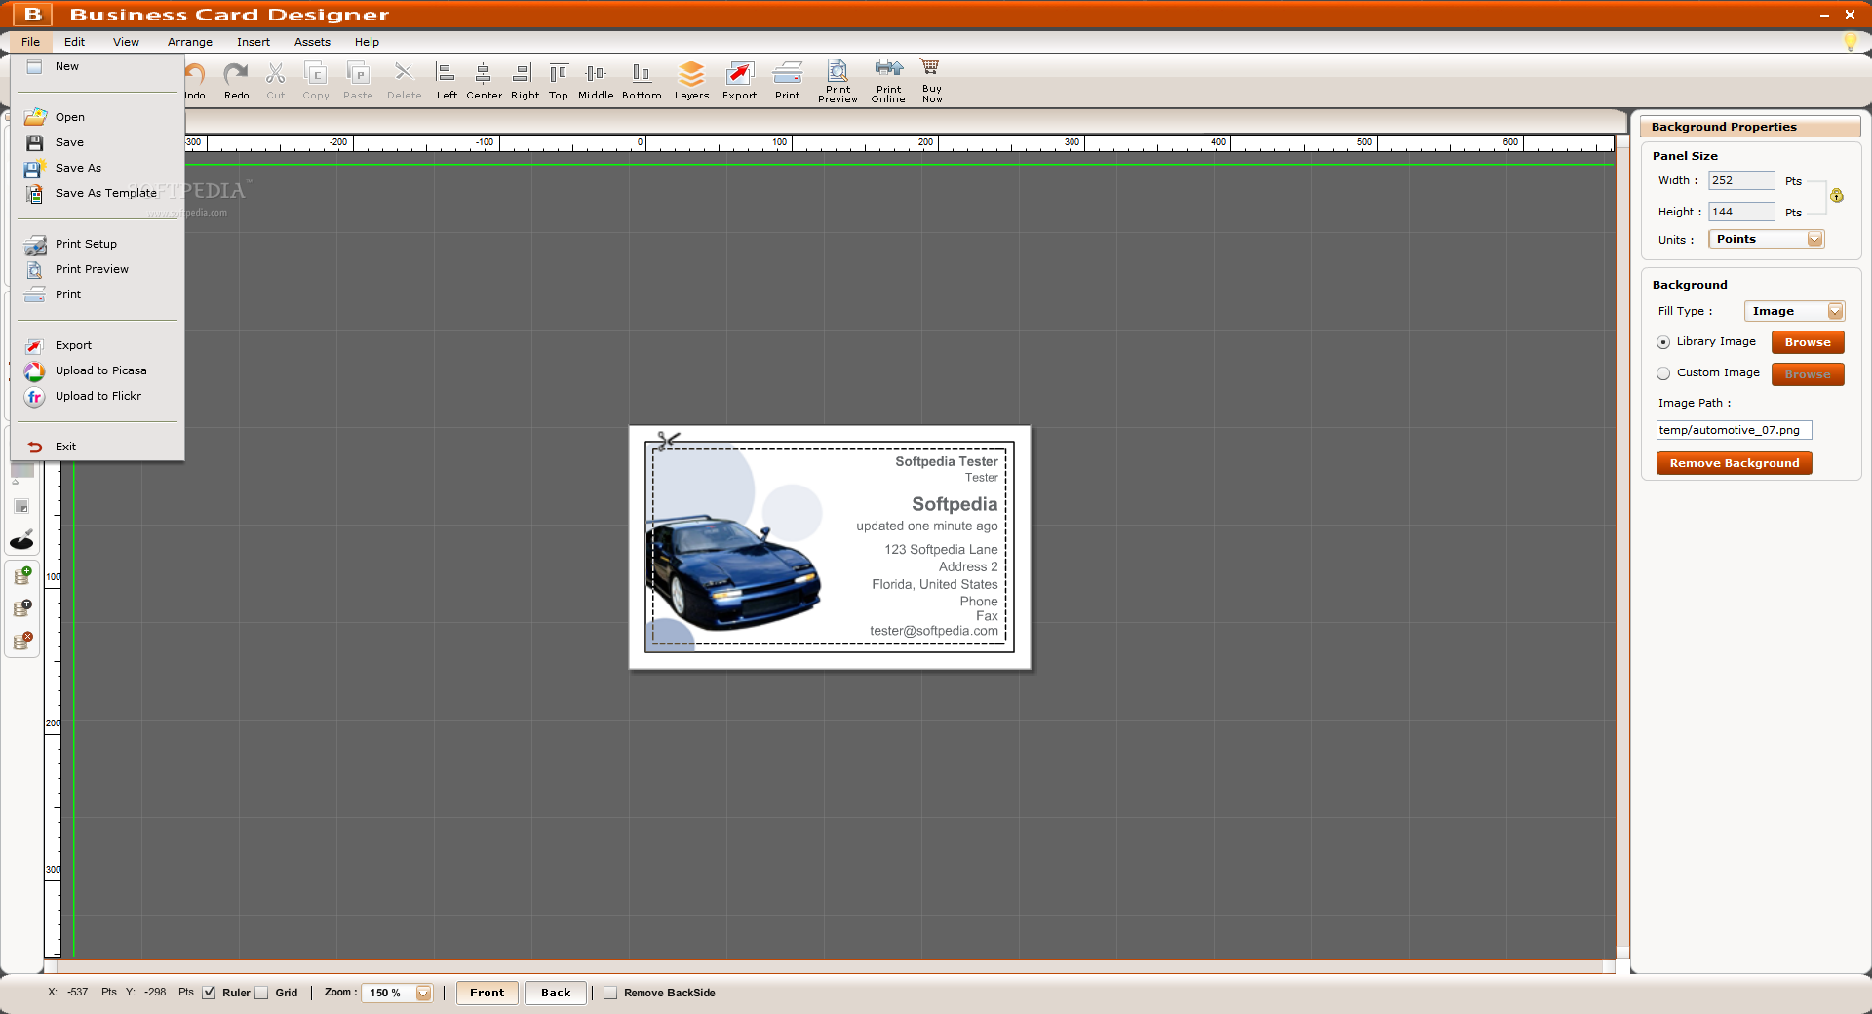Choose Save from File menu
This screenshot has height=1014, width=1872.
tap(97, 142)
